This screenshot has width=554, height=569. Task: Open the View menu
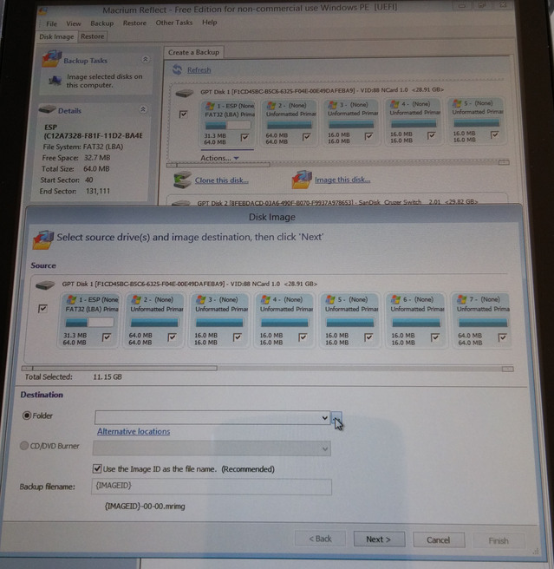coord(74,23)
